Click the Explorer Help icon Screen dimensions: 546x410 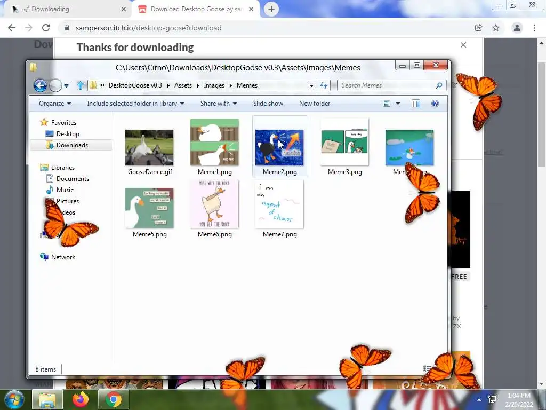pyautogui.click(x=435, y=104)
